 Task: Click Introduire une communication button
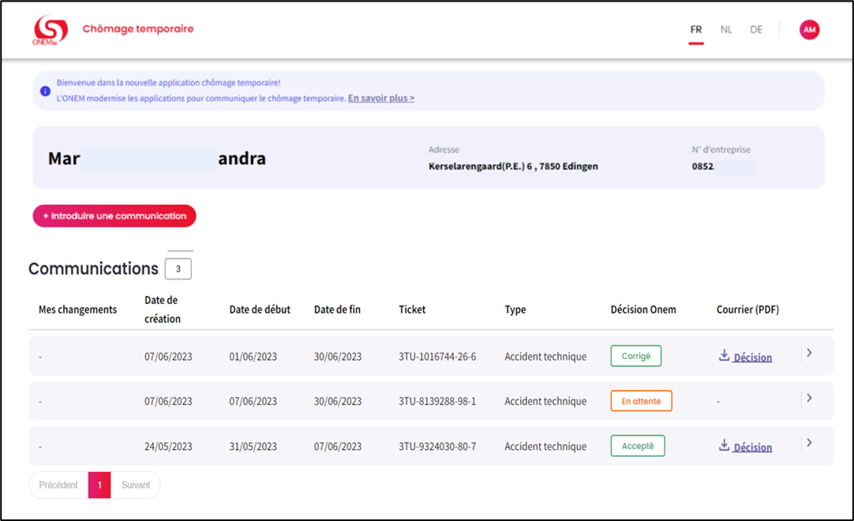pyautogui.click(x=114, y=216)
